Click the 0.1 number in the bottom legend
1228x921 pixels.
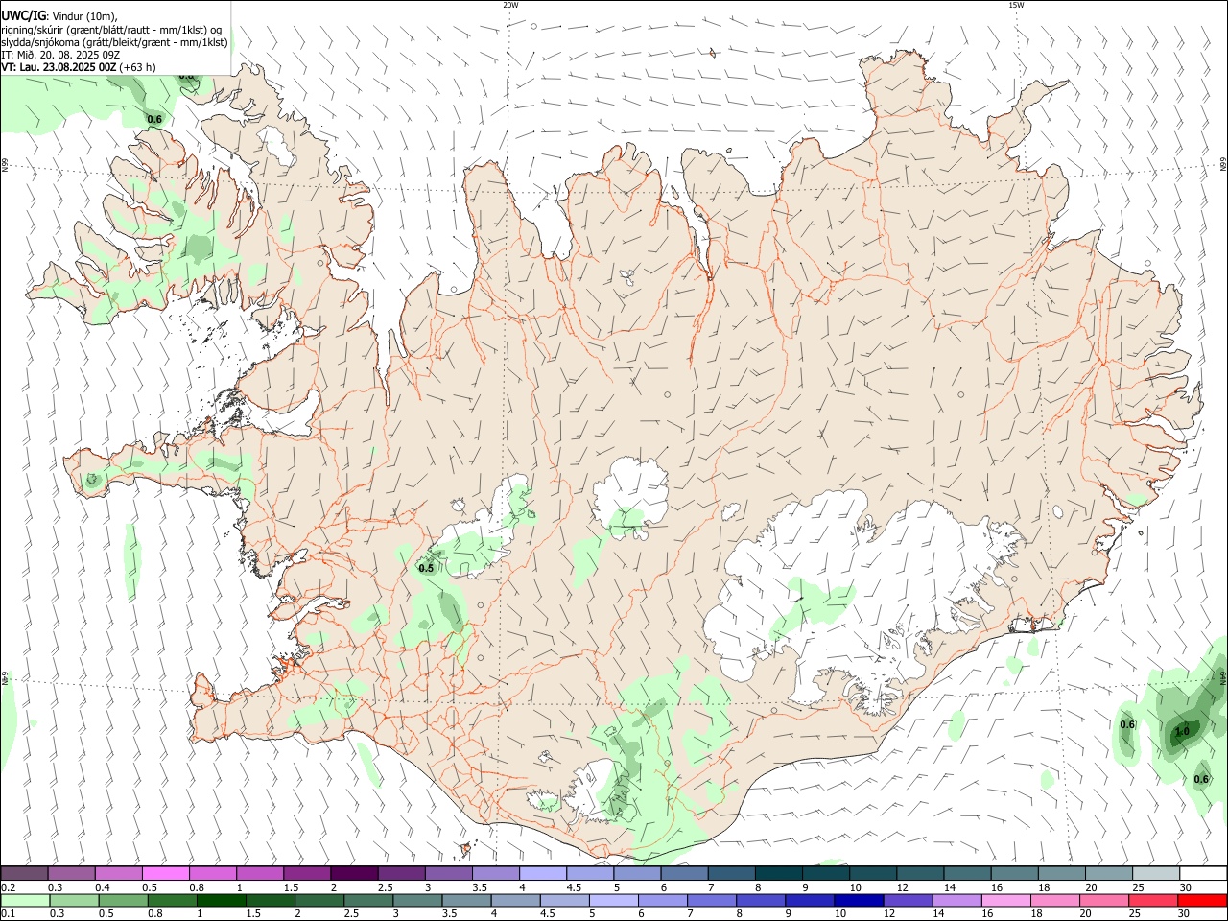pos(9,914)
